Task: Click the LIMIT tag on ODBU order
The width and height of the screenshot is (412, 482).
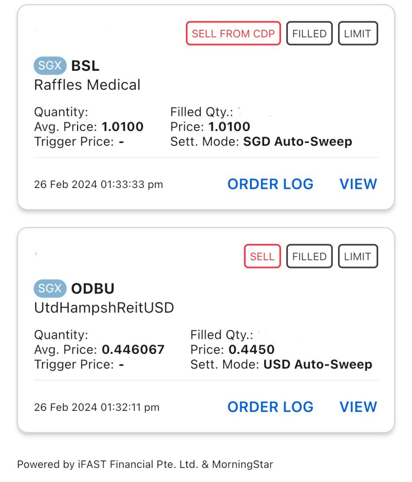Action: [x=358, y=256]
